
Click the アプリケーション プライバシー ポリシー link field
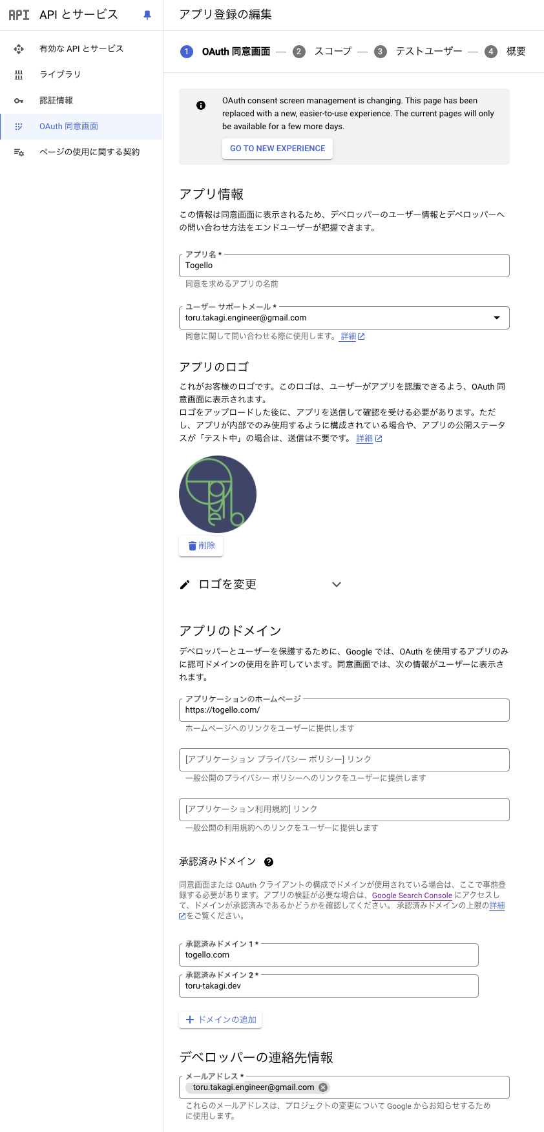pyautogui.click(x=344, y=760)
